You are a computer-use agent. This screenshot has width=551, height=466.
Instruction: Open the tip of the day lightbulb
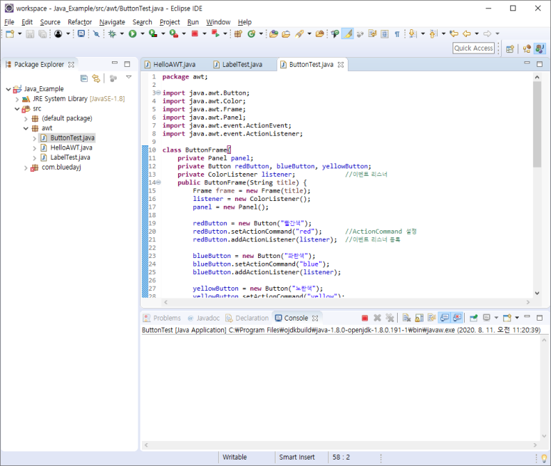(x=544, y=458)
